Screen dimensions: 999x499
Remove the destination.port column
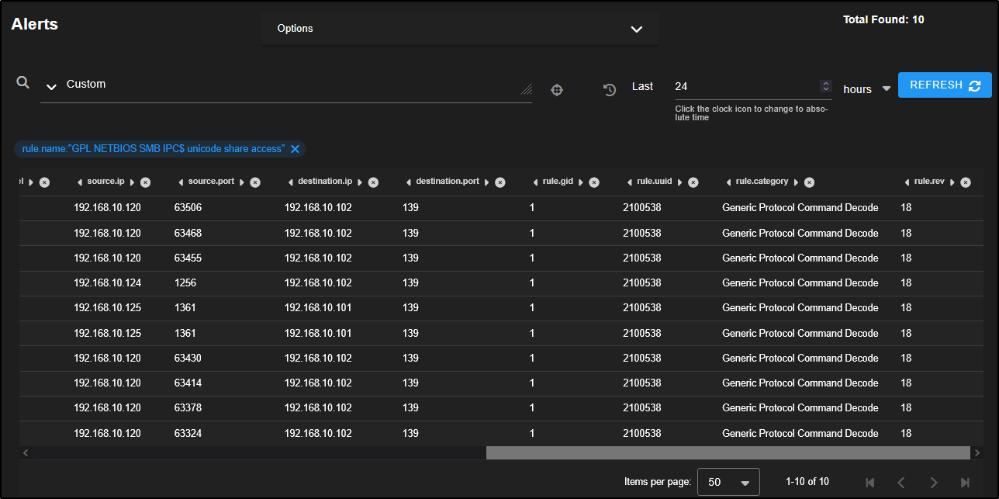[x=500, y=182]
